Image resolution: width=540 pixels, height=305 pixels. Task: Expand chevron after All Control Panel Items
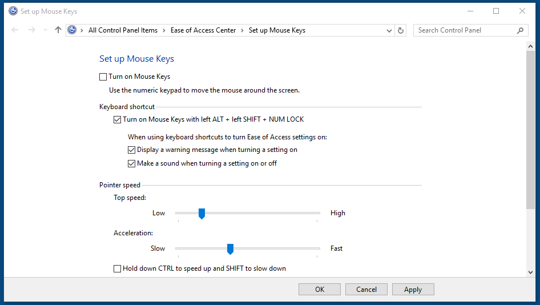[164, 30]
